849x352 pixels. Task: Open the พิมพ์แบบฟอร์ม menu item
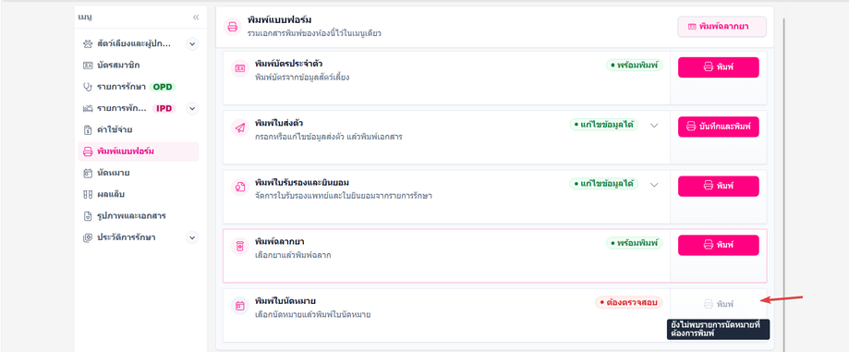click(x=139, y=152)
